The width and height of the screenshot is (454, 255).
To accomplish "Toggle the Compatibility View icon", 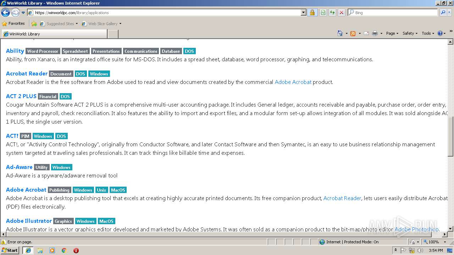I will coord(323,13).
